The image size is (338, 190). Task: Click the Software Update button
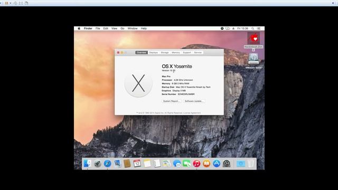coord(194,101)
